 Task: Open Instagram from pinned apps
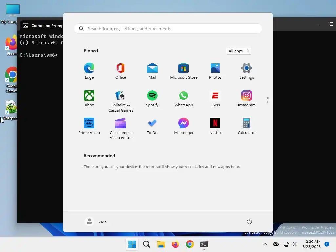click(247, 98)
